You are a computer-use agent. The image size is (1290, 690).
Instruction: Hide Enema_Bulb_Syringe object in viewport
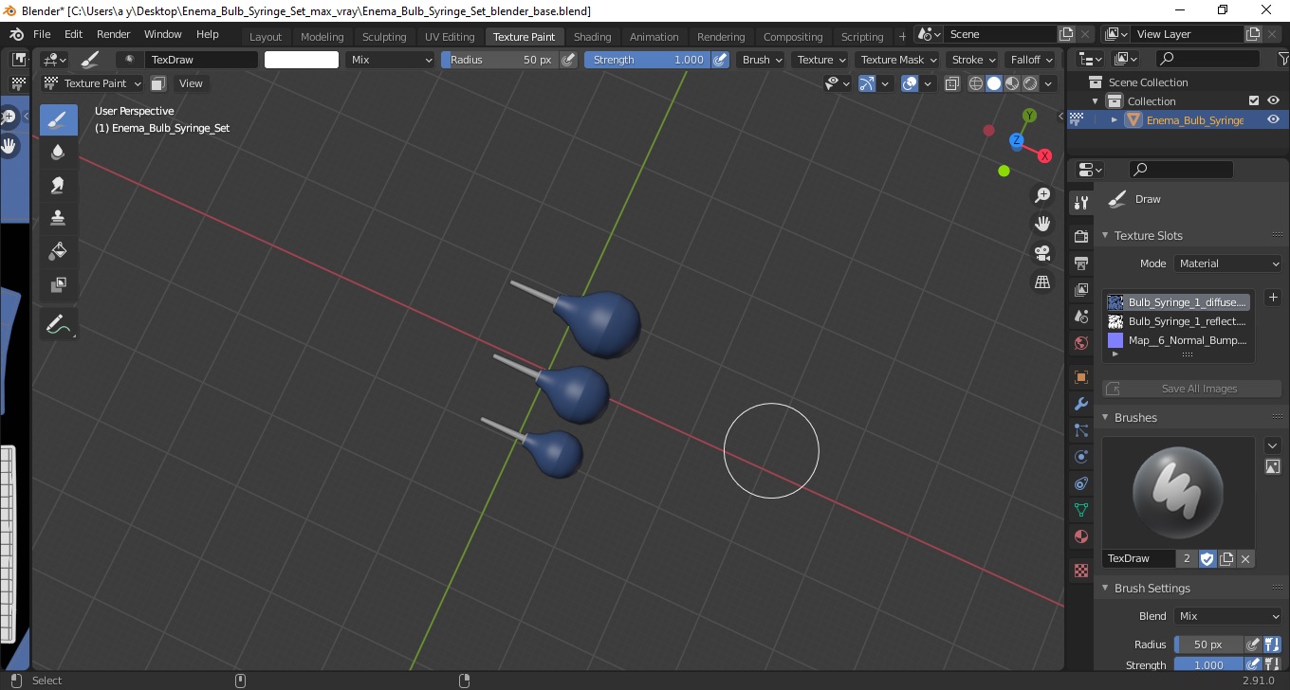pos(1273,119)
